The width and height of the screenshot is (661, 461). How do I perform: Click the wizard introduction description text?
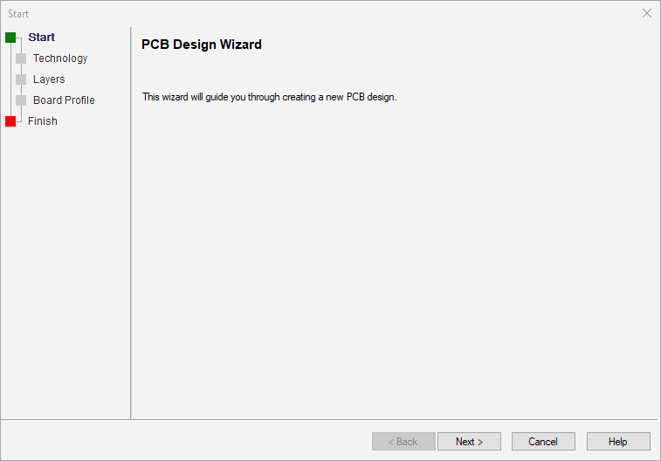(x=270, y=97)
